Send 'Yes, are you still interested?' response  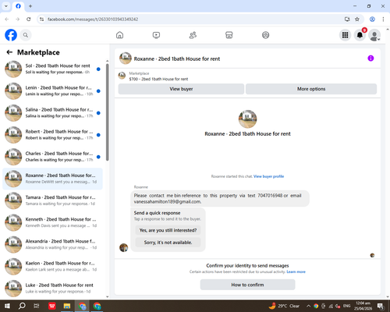(168, 230)
